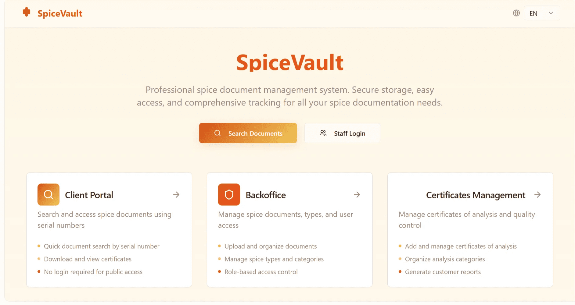575x305 pixels.
Task: Click the SpiceVault brand name in navbar
Action: [59, 13]
